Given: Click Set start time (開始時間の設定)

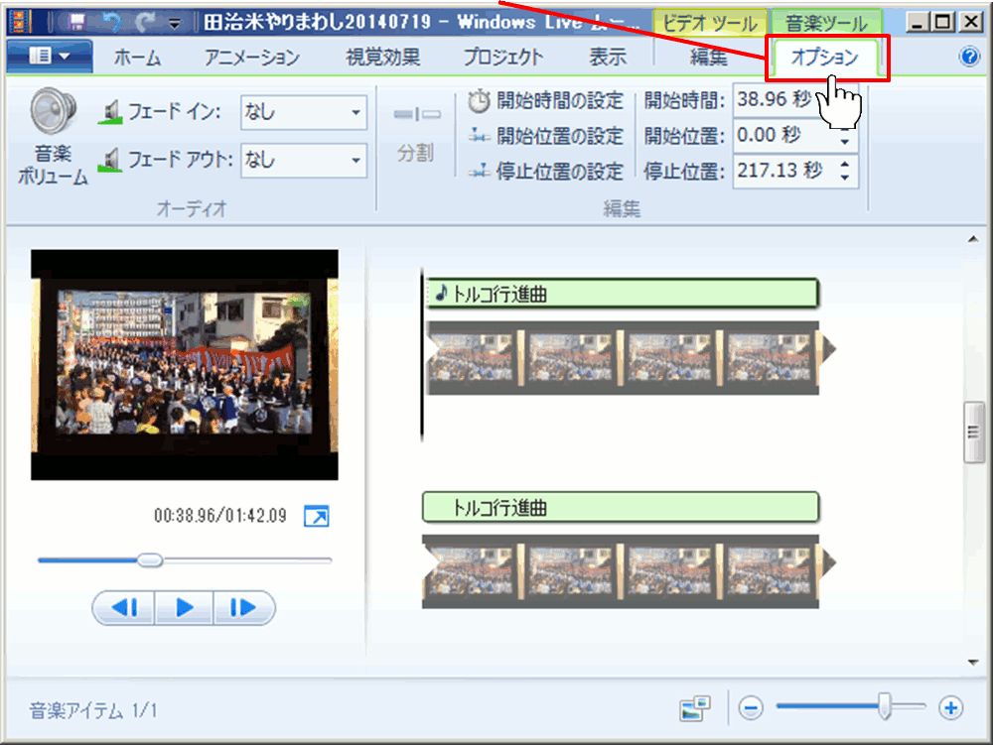Looking at the screenshot, I should click(x=546, y=101).
